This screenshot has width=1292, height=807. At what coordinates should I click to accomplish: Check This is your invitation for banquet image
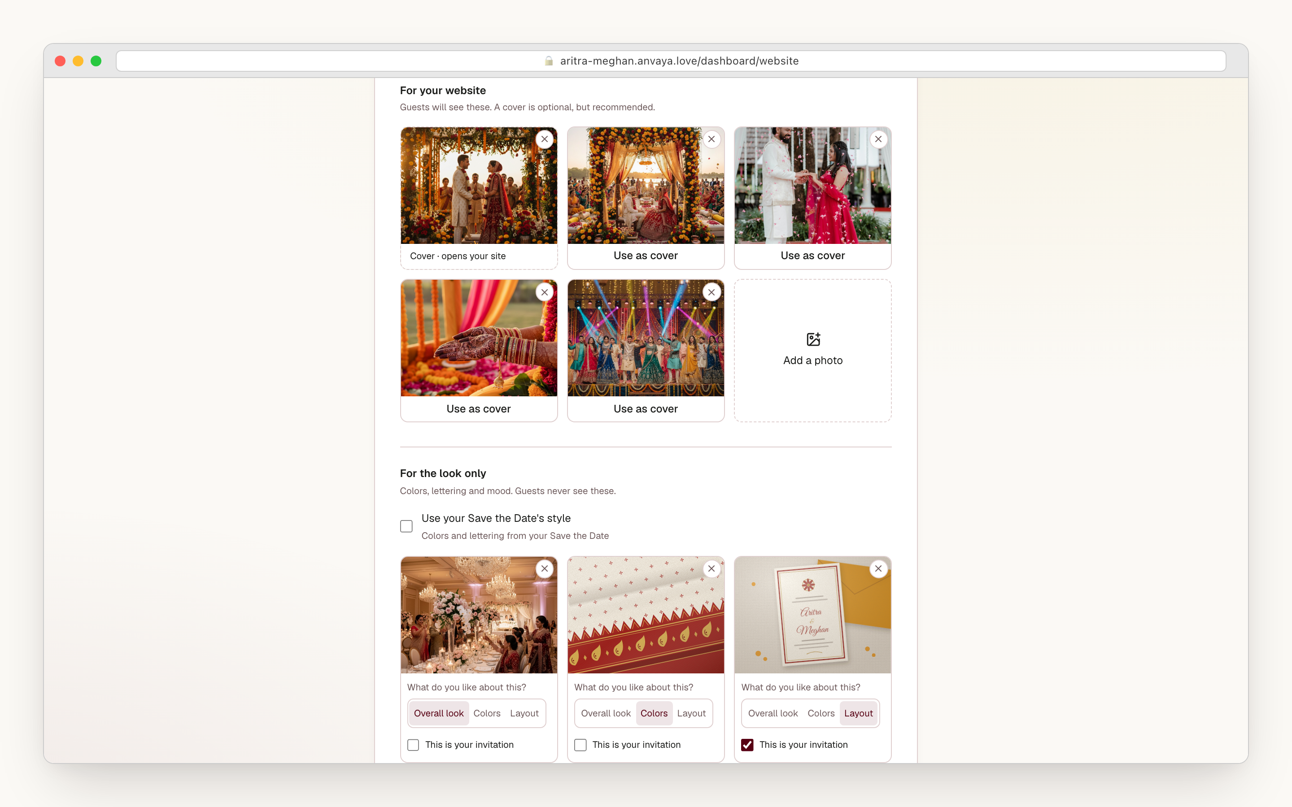[413, 745]
